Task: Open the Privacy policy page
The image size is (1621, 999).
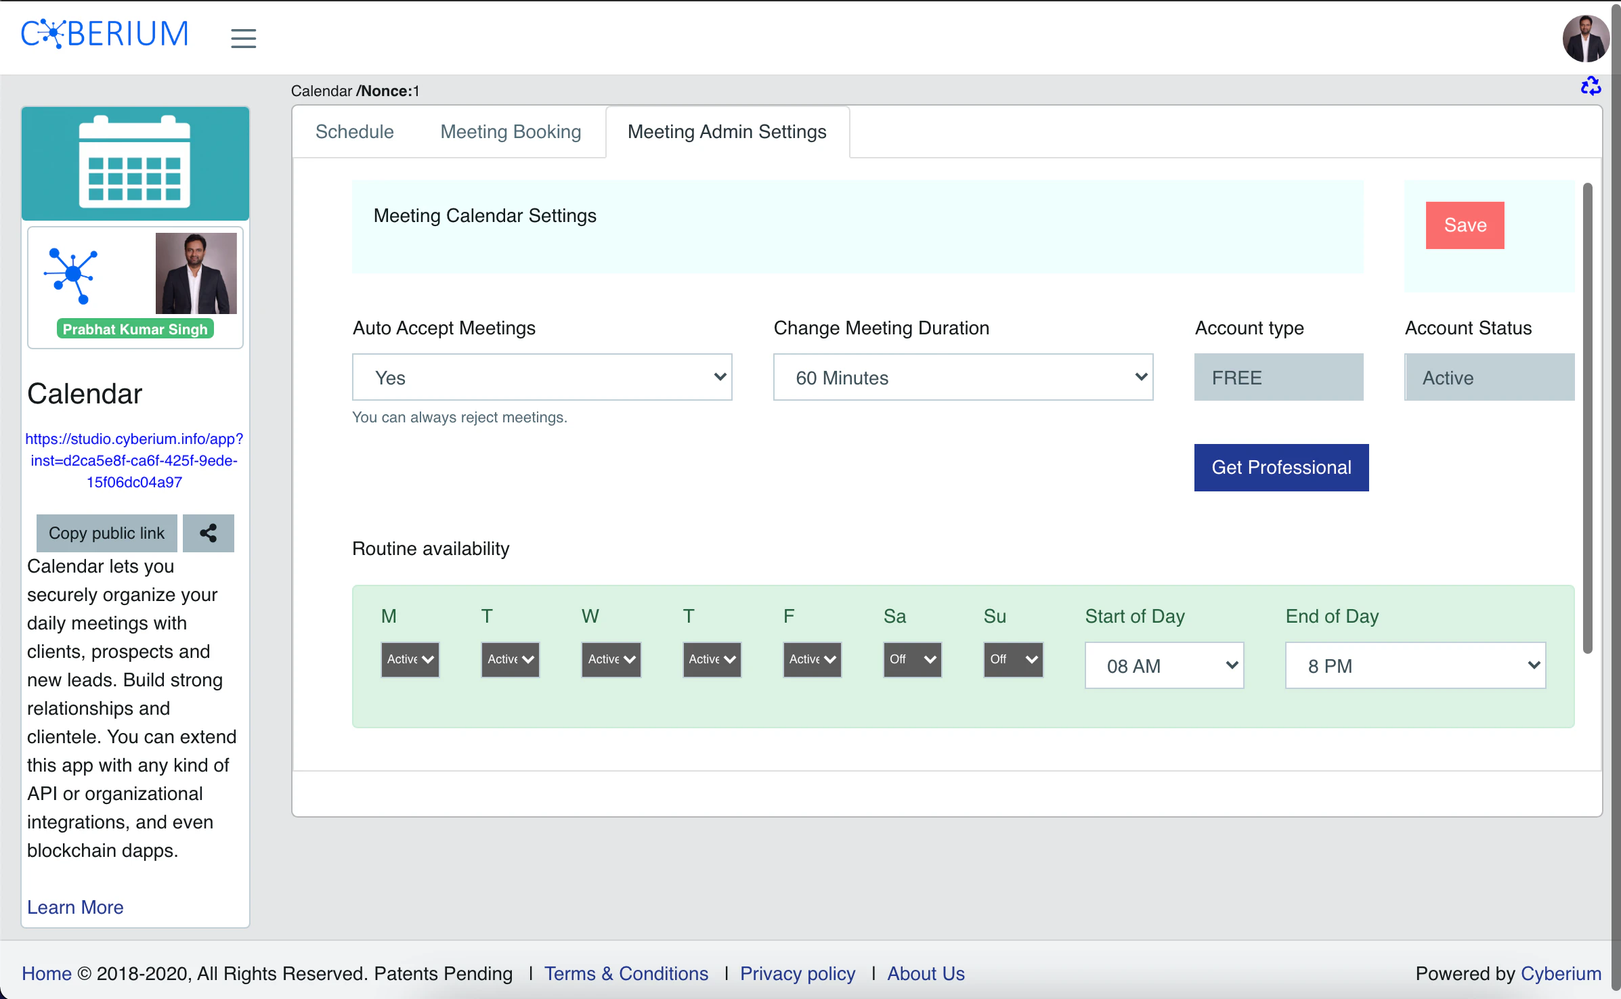Action: (798, 973)
